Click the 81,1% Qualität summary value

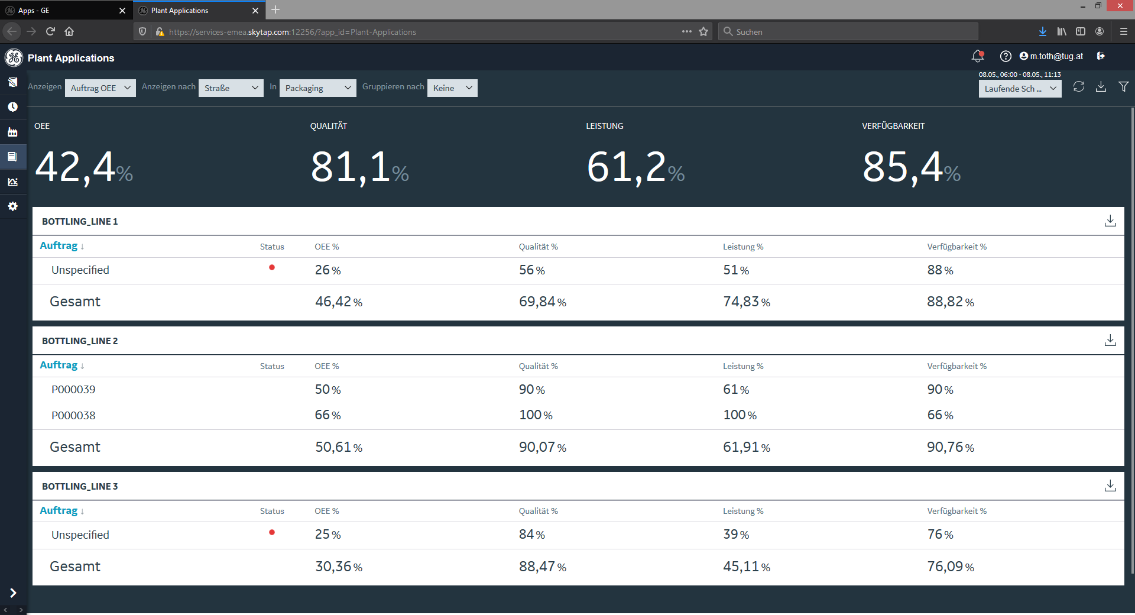(x=359, y=167)
